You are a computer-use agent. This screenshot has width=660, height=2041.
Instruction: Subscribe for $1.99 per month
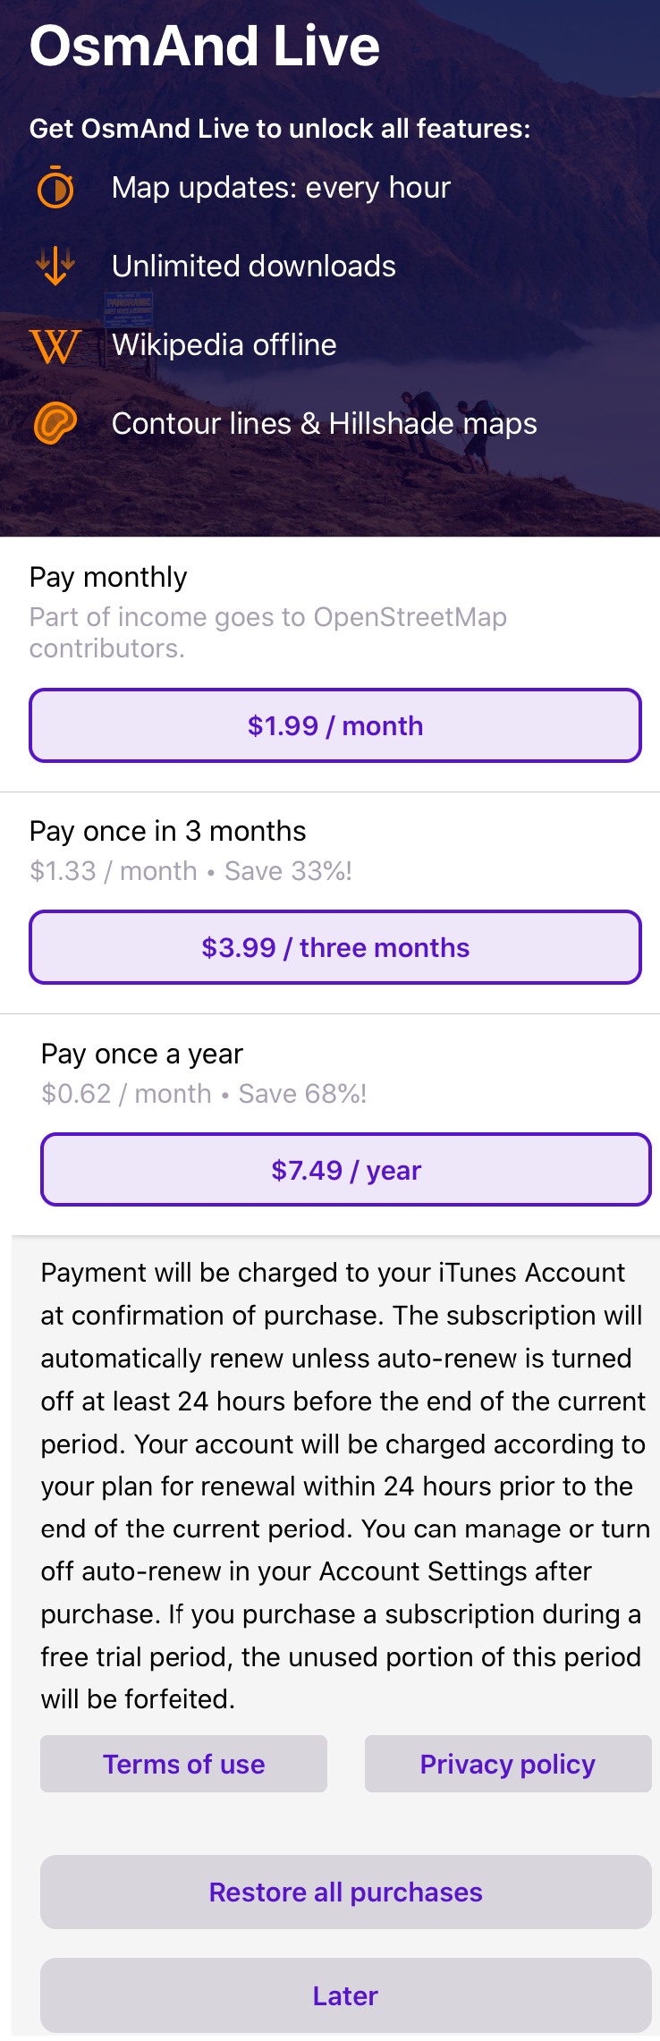335,725
